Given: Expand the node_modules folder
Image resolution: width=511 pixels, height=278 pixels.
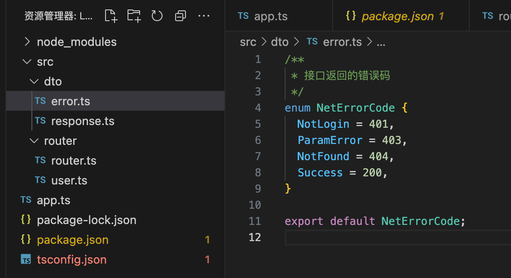Looking at the screenshot, I should (27, 41).
